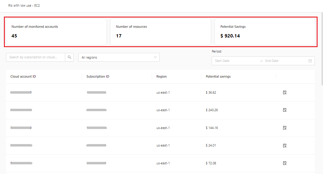Image resolution: width=323 pixels, height=174 pixels.
Task: Click details icon for $ 24.01 row
Action: [x=284, y=146]
